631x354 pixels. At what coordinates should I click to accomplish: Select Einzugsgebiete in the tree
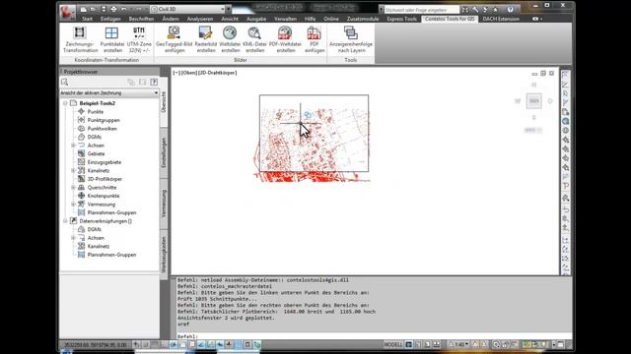pos(105,162)
